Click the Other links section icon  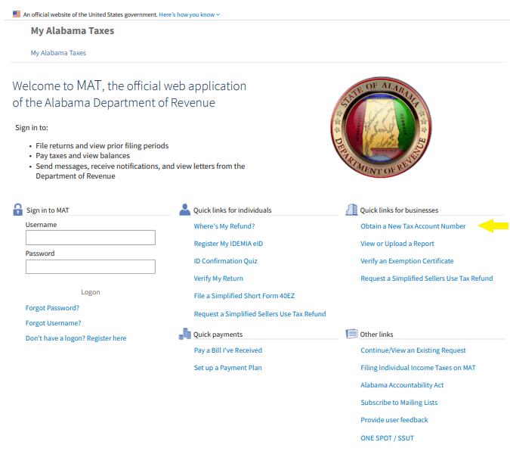351,334
